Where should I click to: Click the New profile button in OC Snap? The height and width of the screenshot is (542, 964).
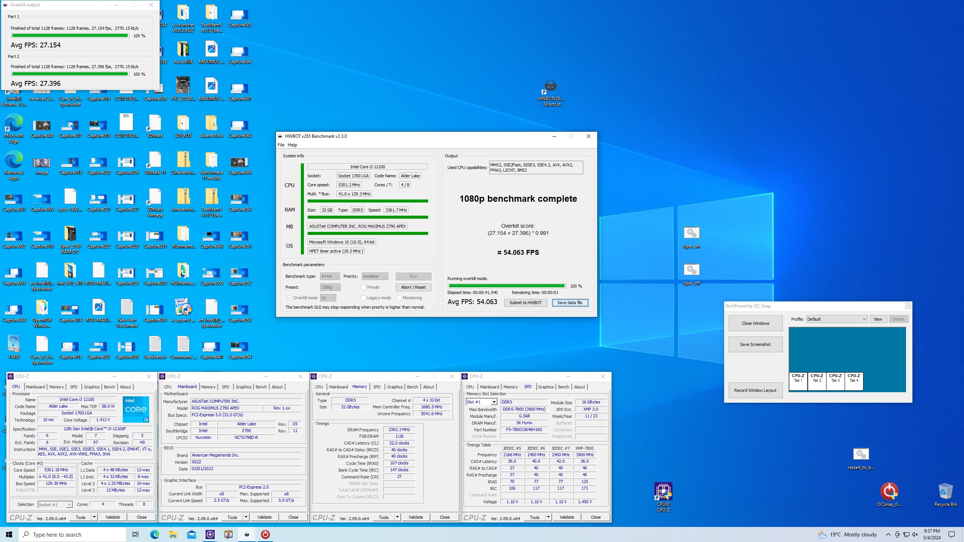pyautogui.click(x=878, y=319)
